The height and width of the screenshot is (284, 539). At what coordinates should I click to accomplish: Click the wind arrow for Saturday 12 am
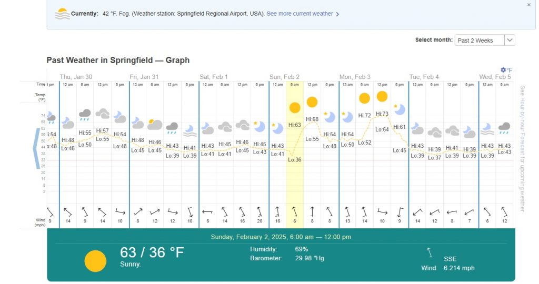coord(207,212)
